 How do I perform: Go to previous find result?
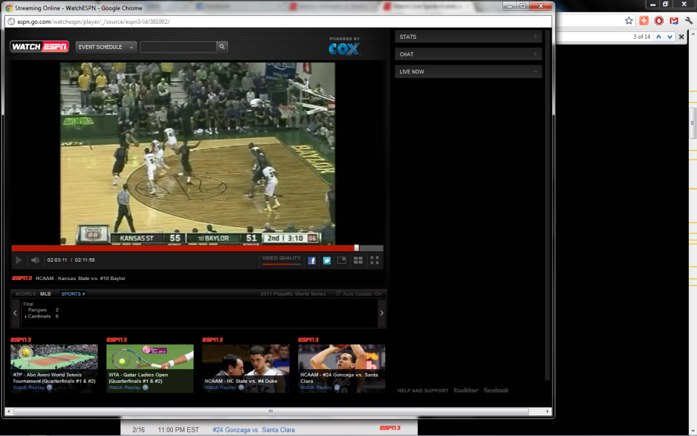click(x=659, y=37)
